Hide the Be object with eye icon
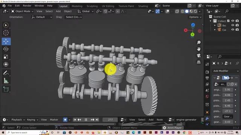 click(x=233, y=25)
